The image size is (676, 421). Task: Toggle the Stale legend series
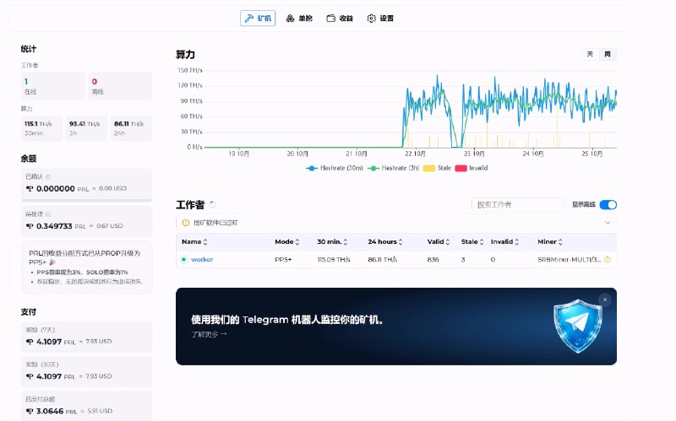[x=437, y=168]
